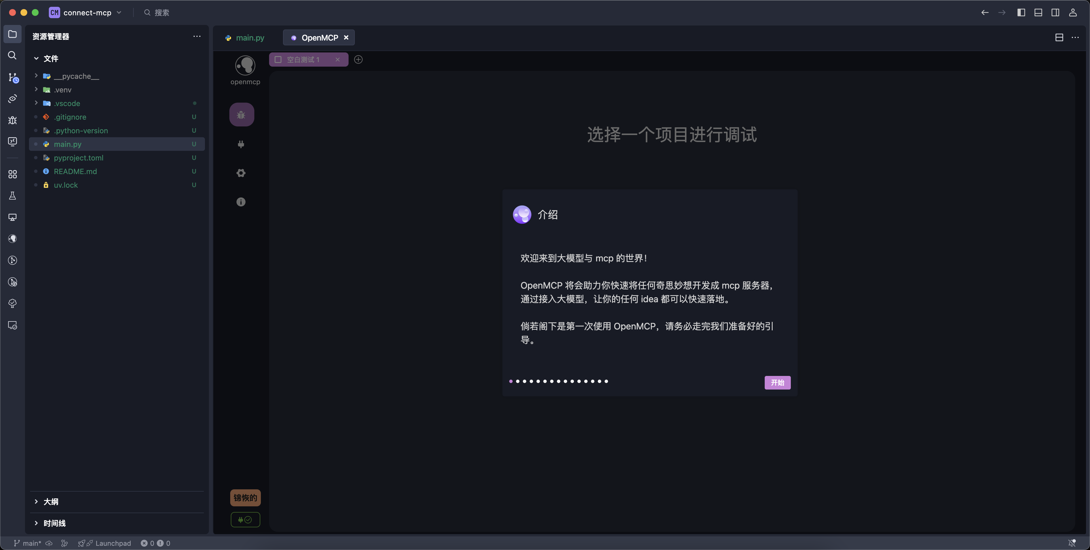The height and width of the screenshot is (550, 1090).
Task: Open the Testing flask icon
Action: pos(12,195)
